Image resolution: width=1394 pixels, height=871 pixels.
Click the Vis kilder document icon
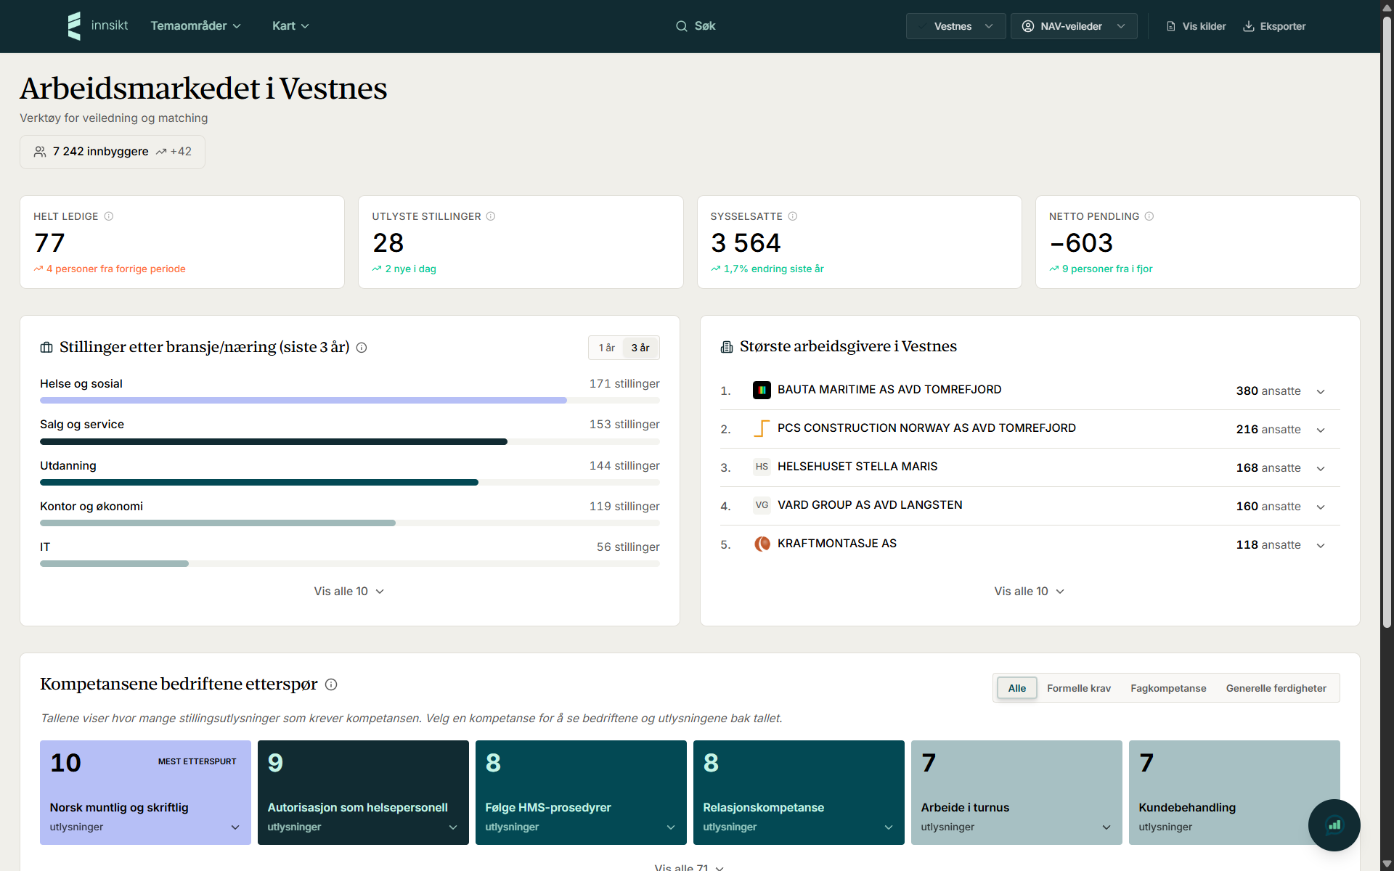[x=1170, y=26]
